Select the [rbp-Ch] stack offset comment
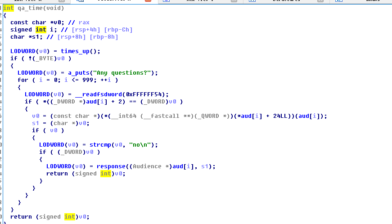The image size is (392, 224). (x=118, y=30)
